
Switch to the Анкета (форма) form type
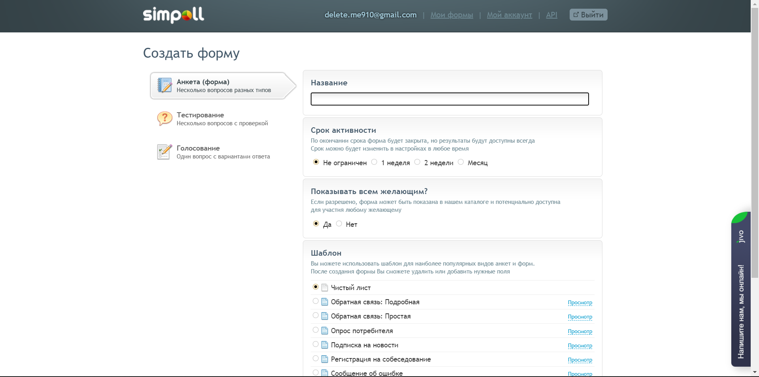223,85
